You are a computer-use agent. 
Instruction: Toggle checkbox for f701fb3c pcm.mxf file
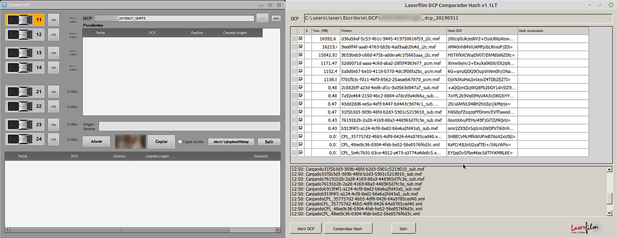[x=301, y=80]
